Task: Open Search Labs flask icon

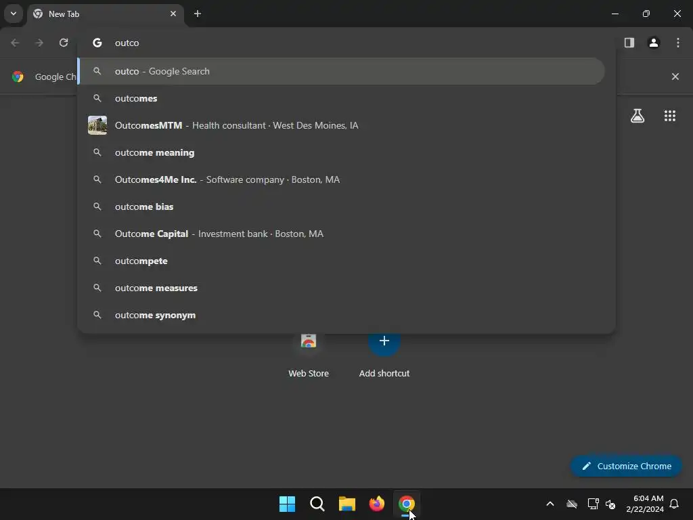Action: point(638,116)
